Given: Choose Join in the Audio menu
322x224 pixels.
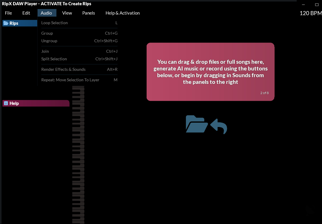Looking at the screenshot, I should tap(79, 51).
